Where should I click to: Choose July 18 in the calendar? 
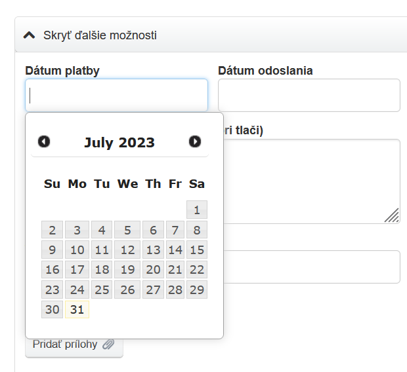tap(102, 270)
